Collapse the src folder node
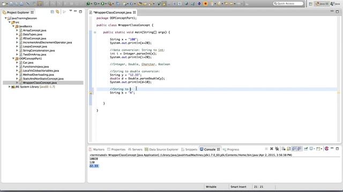The height and width of the screenshot is (192, 343). 10,22
